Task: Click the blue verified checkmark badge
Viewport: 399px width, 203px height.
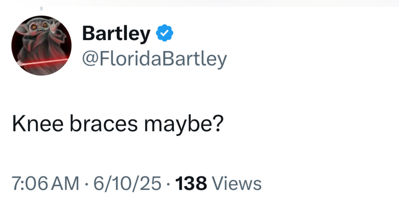Action: 165,33
